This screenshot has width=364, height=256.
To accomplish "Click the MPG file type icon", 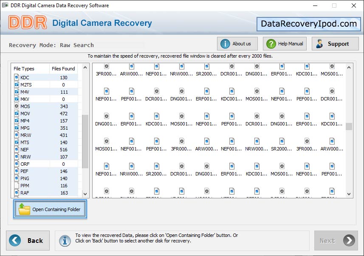I will [17, 128].
